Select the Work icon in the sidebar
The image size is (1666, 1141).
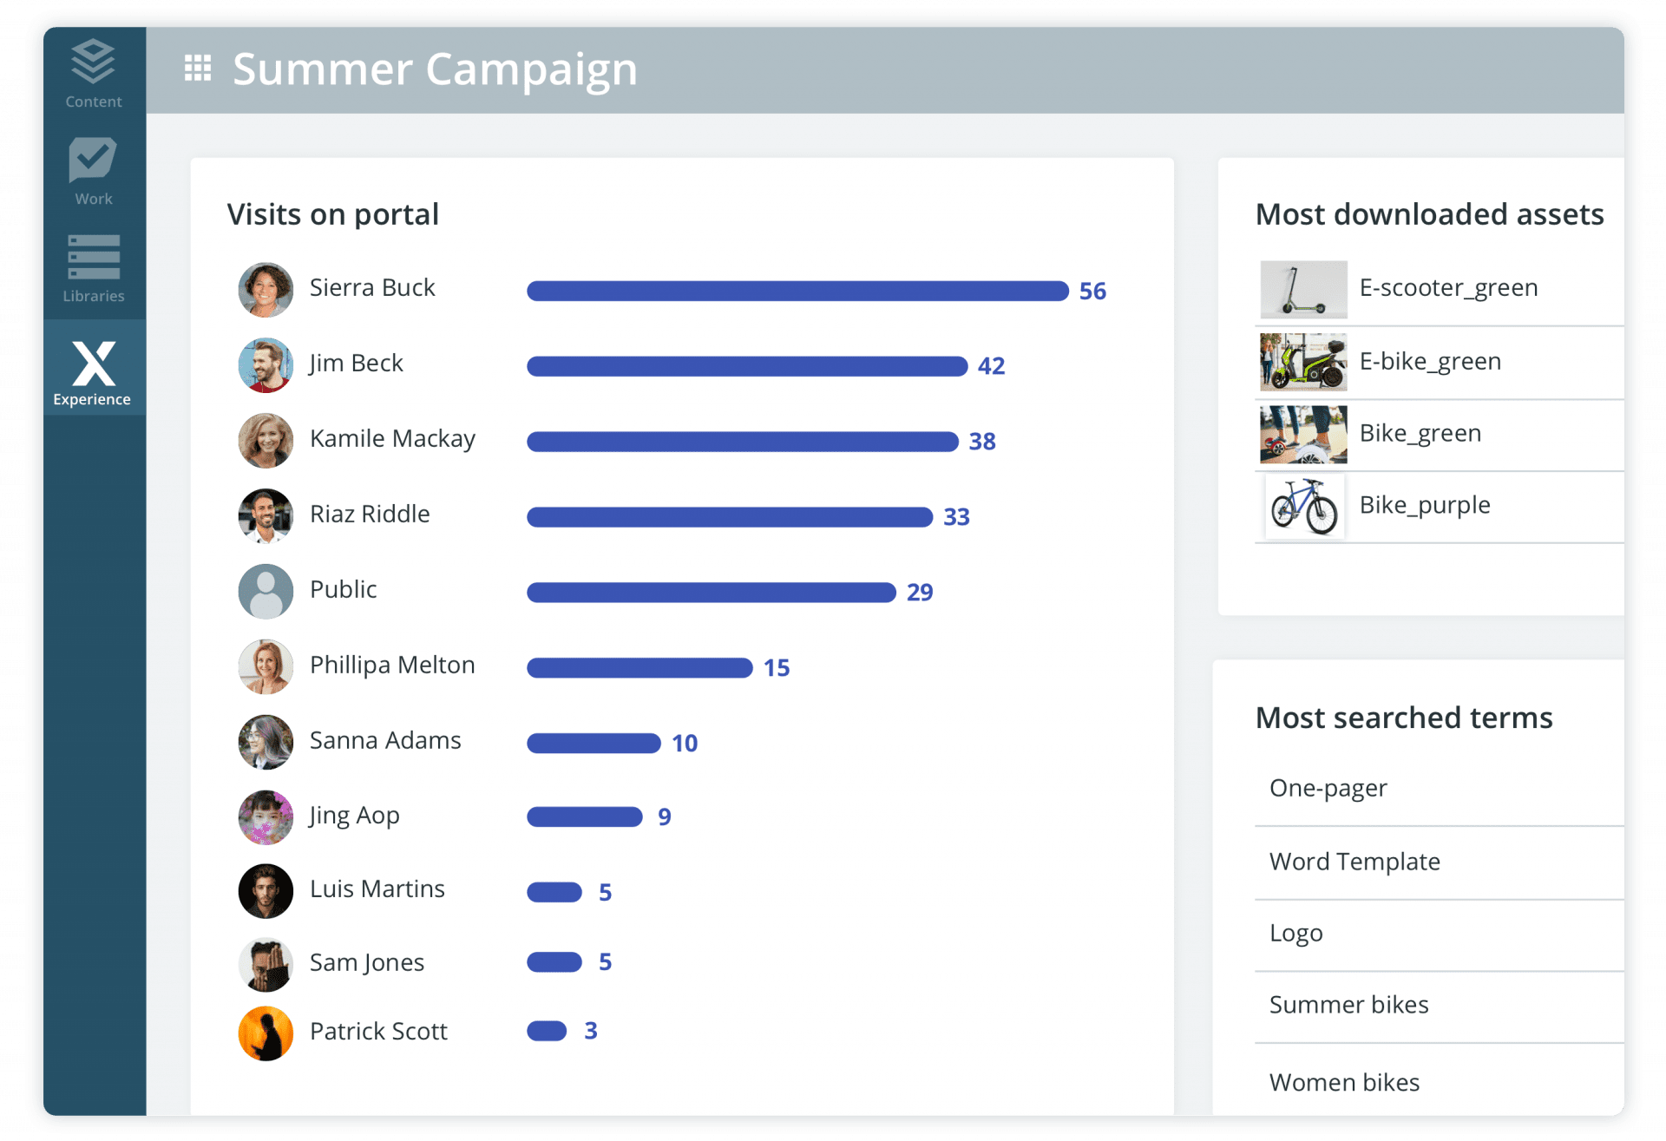[93, 165]
